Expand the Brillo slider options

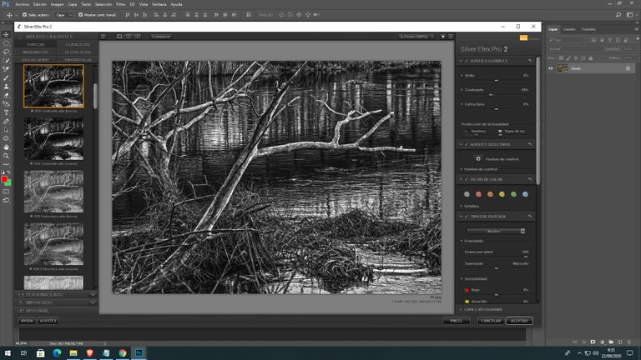[x=462, y=76]
